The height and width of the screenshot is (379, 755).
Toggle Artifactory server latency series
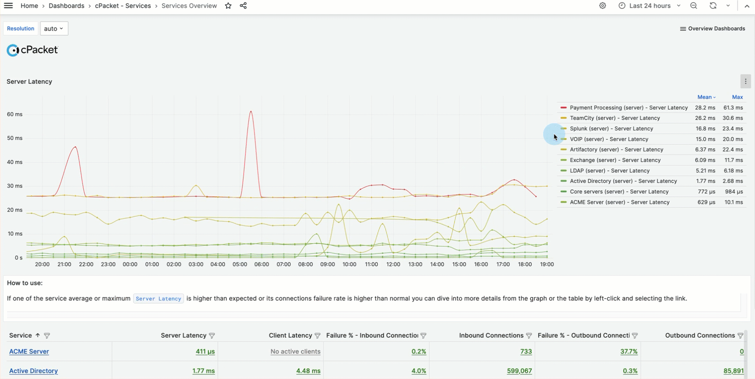point(617,150)
